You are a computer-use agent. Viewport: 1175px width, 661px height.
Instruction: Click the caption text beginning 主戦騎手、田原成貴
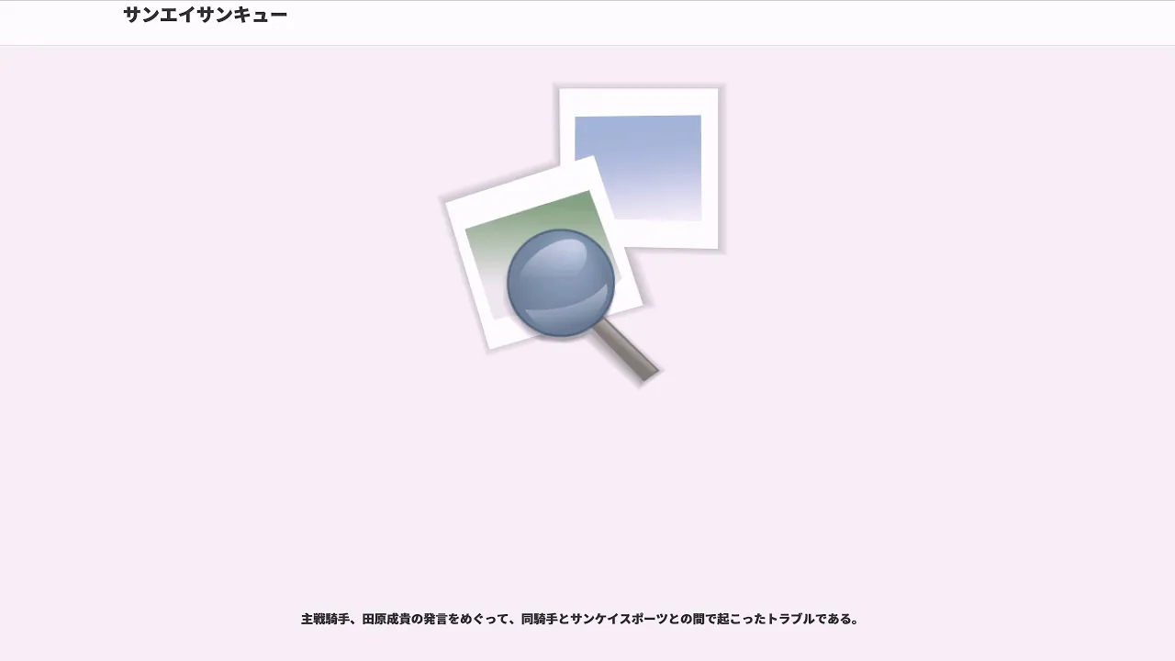(x=581, y=619)
